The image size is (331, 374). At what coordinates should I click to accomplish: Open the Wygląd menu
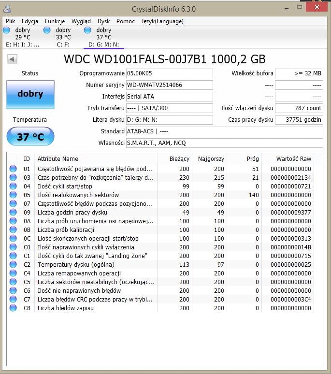[81, 21]
